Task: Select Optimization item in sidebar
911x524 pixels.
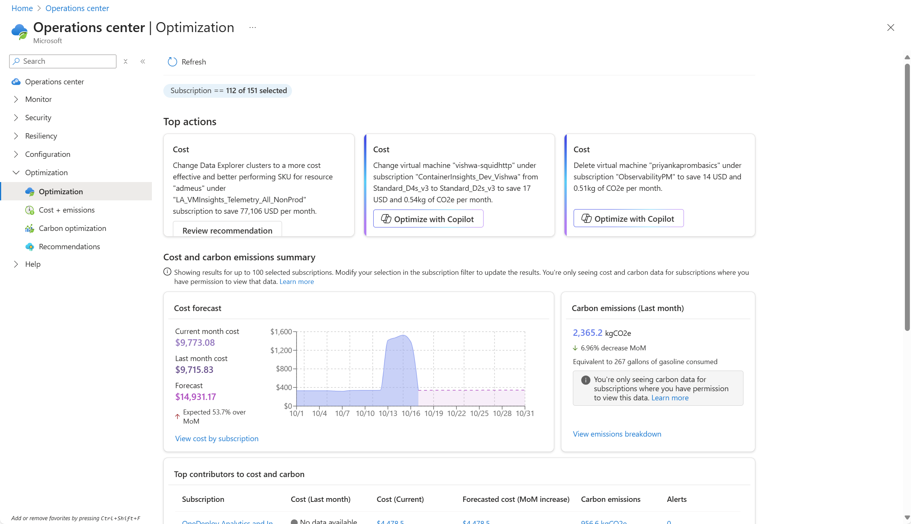Action: [61, 192]
